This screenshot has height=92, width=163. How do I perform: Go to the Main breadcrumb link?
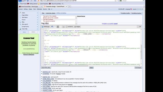[43, 13]
